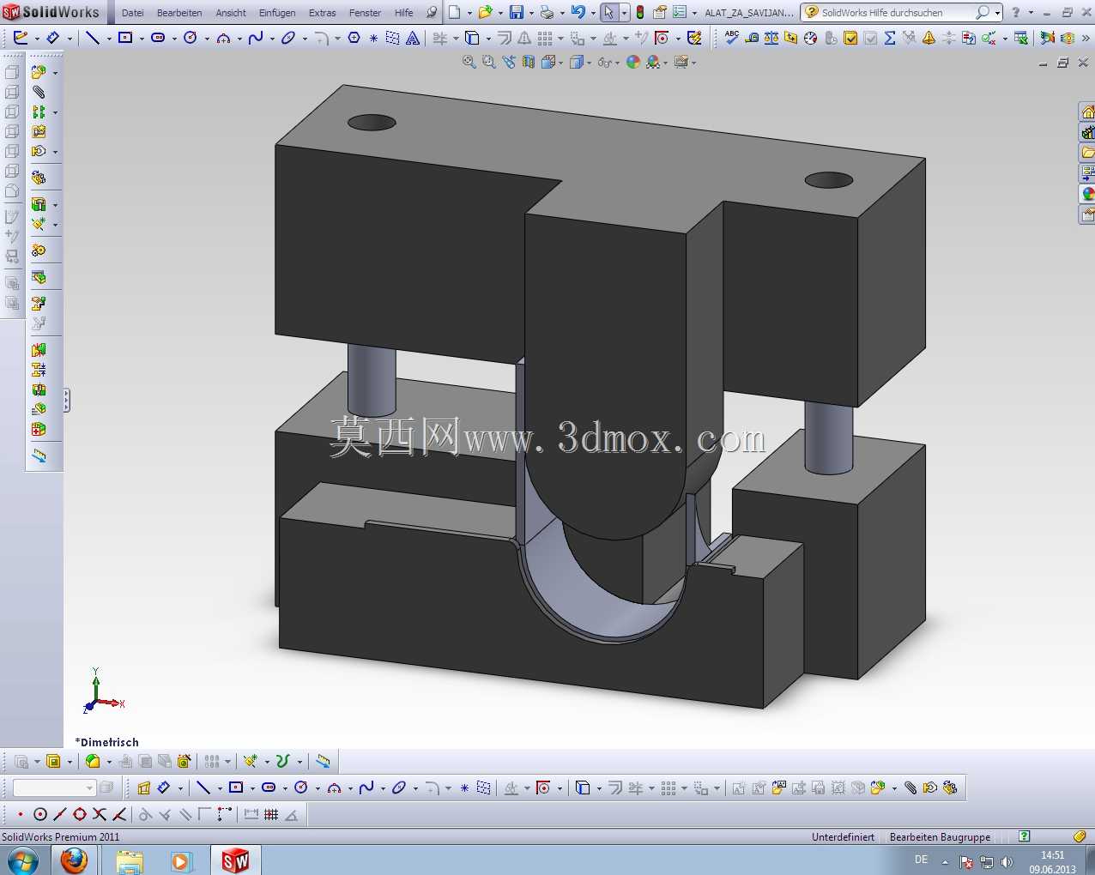Open the Datei menu

coord(133,13)
